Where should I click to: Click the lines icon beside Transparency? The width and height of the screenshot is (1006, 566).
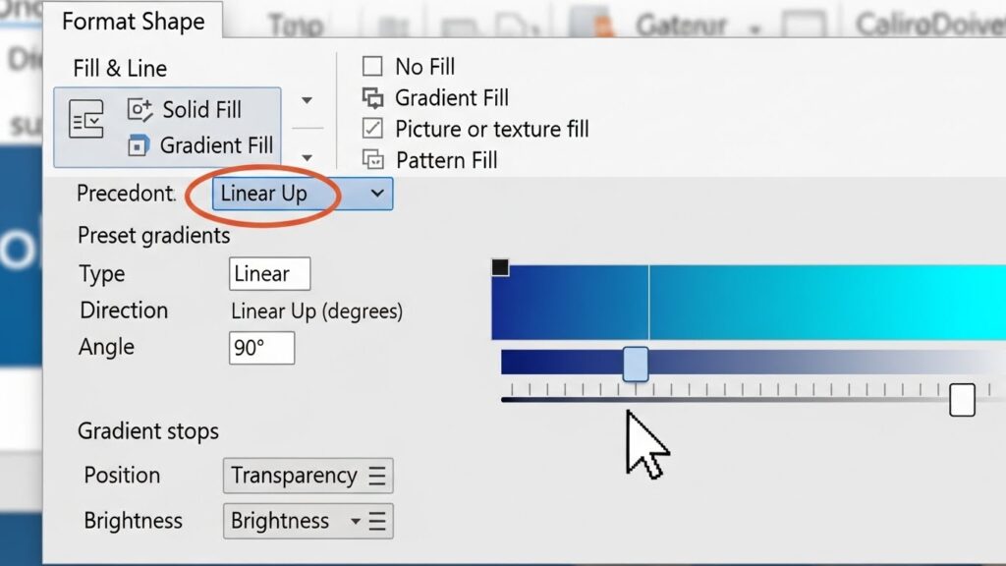(377, 477)
